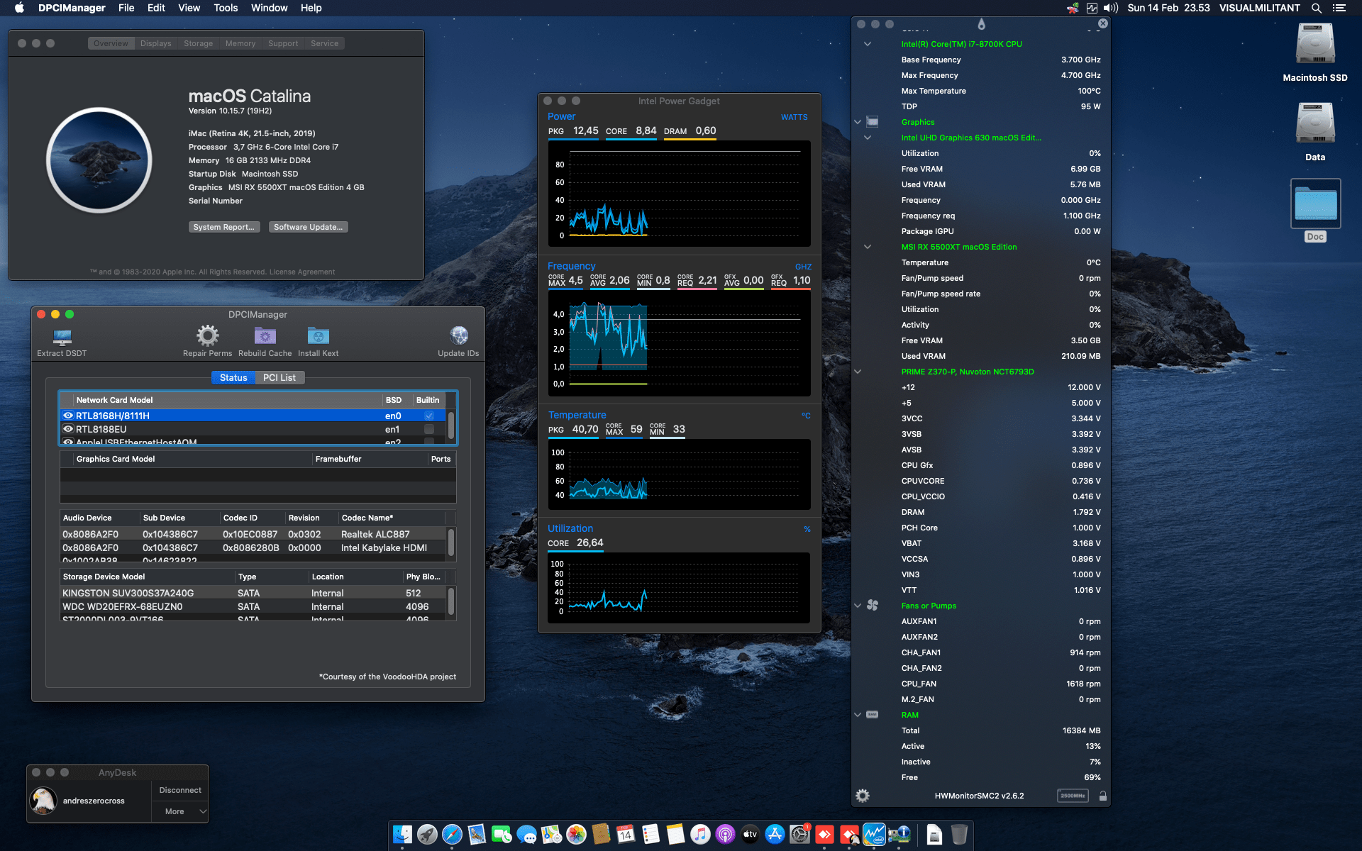Screen dimensions: 1362x851
Task: Toggle Builtin checkbox for RTL8168H/8111H en0
Action: 429,416
